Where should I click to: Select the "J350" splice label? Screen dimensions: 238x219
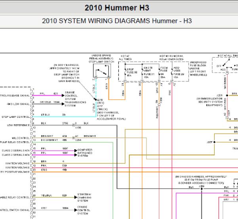(202, 186)
